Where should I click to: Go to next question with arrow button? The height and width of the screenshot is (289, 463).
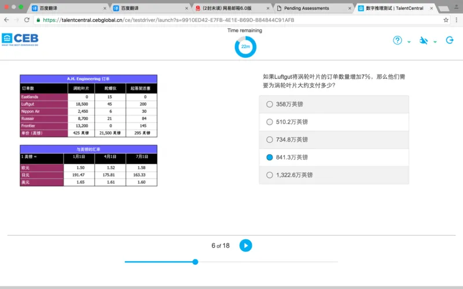[245, 245]
